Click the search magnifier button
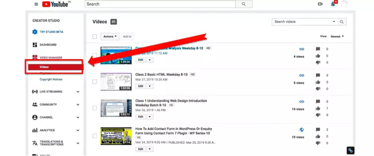 tap(243, 4)
